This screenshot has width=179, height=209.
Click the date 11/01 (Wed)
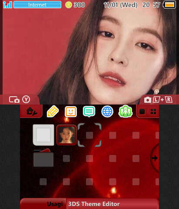pyautogui.click(x=120, y=5)
